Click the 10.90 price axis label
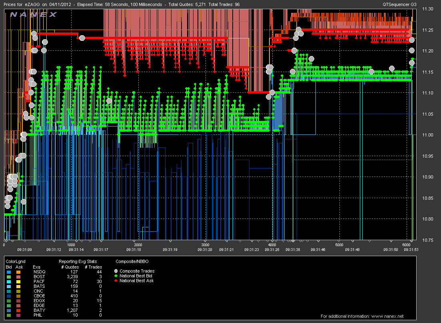 click(x=427, y=177)
